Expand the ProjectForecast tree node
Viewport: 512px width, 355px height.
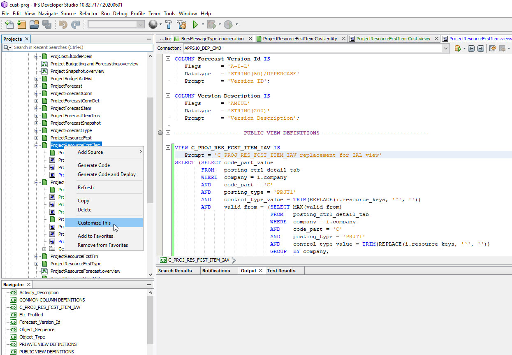[37, 86]
